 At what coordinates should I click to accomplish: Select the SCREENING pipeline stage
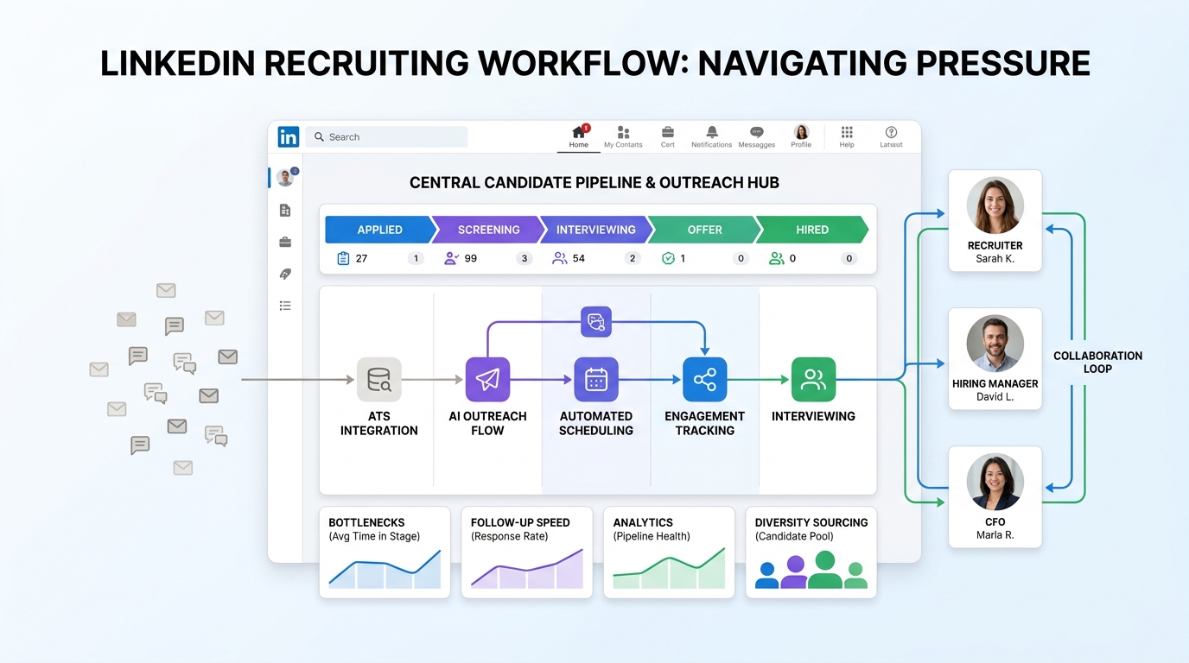click(489, 230)
